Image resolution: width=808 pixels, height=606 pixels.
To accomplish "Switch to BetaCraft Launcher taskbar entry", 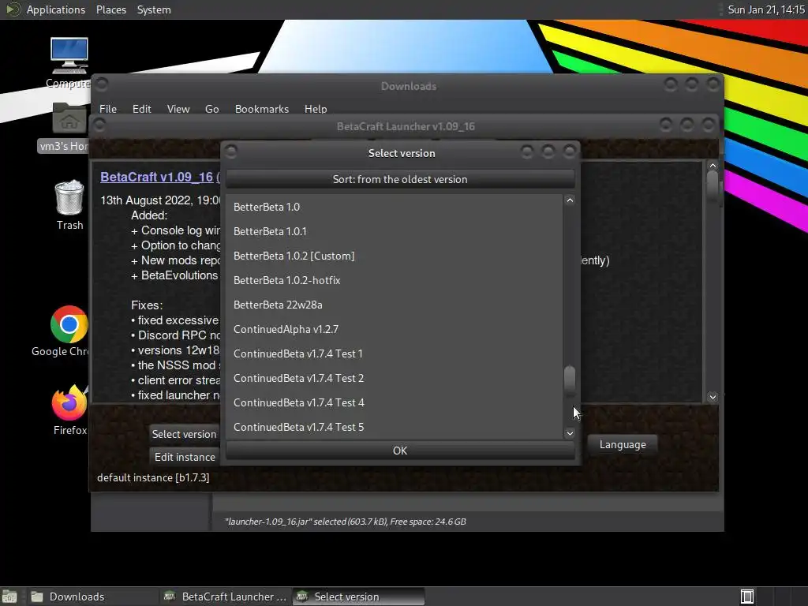I will 225,597.
